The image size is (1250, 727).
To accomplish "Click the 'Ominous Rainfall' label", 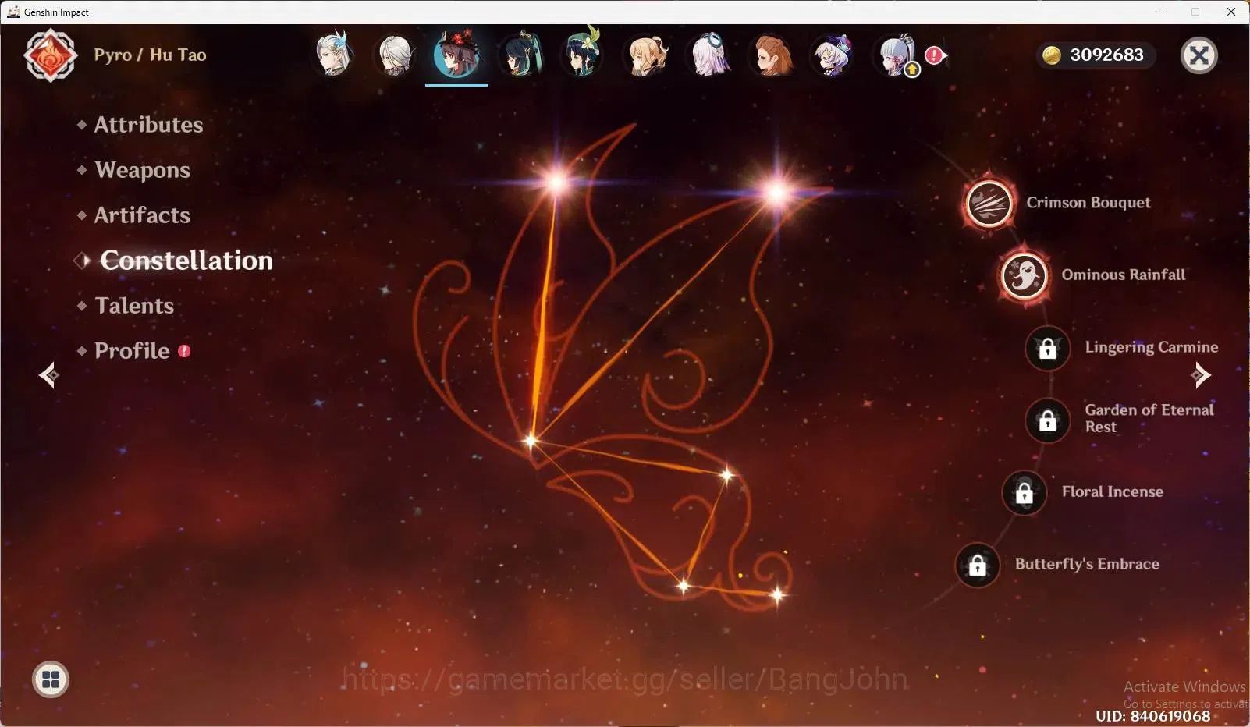I will (1124, 275).
